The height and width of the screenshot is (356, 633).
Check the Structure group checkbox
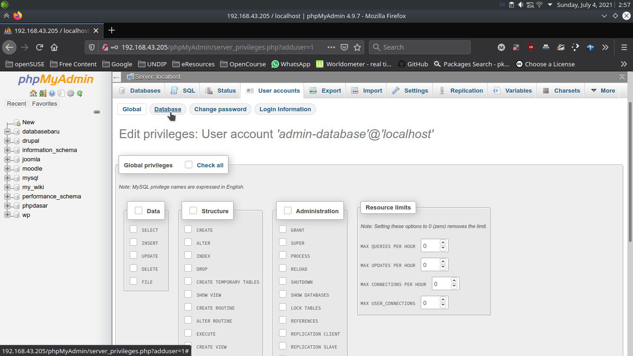coord(193,210)
